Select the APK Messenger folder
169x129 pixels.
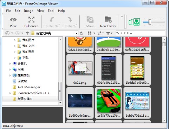coord(29,87)
